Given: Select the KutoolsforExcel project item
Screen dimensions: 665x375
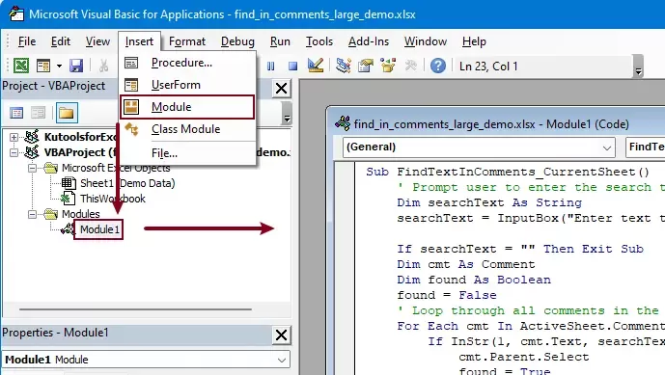Looking at the screenshot, I should [80, 137].
